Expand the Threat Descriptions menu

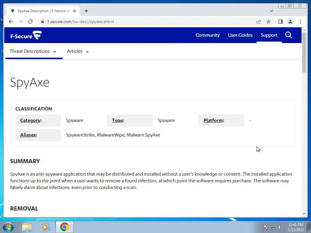pyautogui.click(x=33, y=51)
